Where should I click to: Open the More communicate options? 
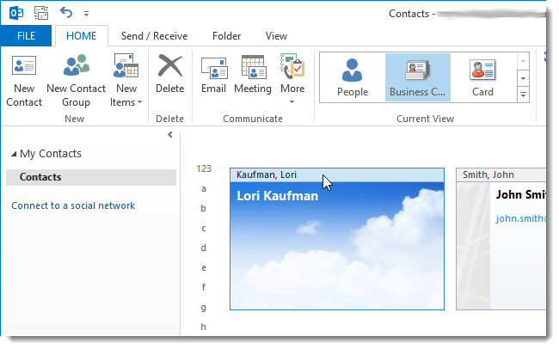click(x=292, y=79)
